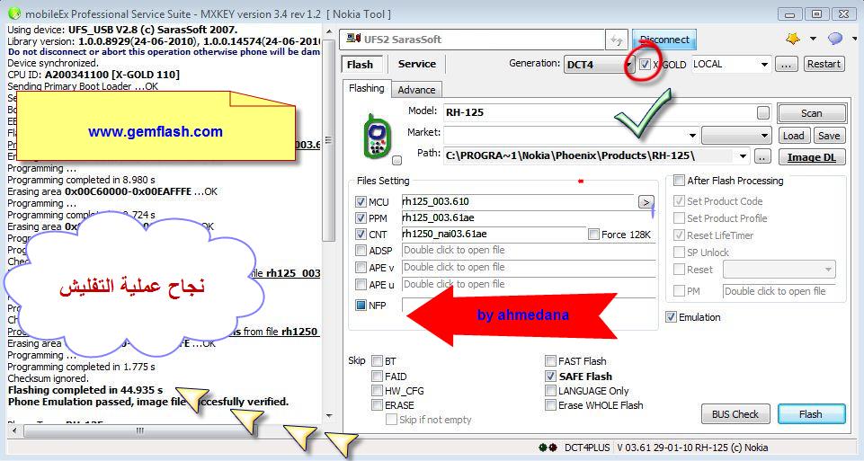Click the green phone icon

pyautogui.click(x=378, y=136)
